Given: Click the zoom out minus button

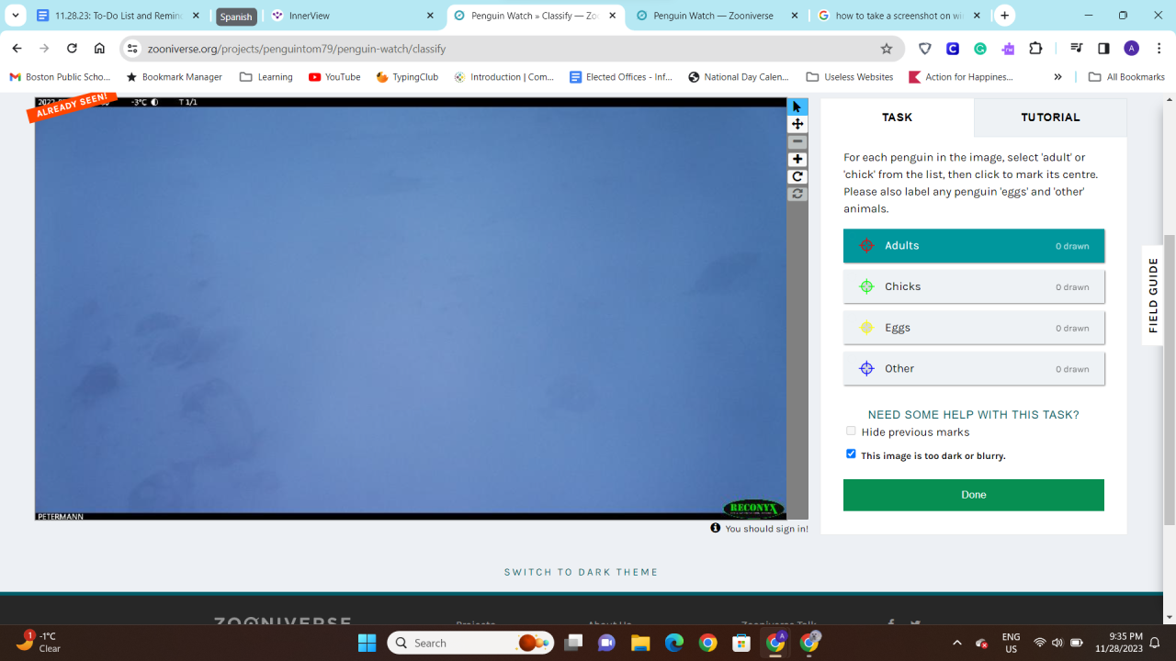Looking at the screenshot, I should pyautogui.click(x=797, y=141).
